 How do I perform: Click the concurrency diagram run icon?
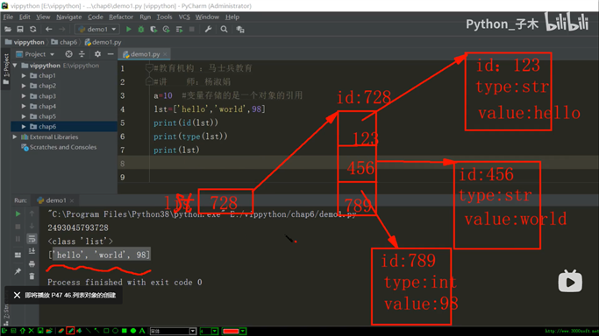(x=179, y=30)
